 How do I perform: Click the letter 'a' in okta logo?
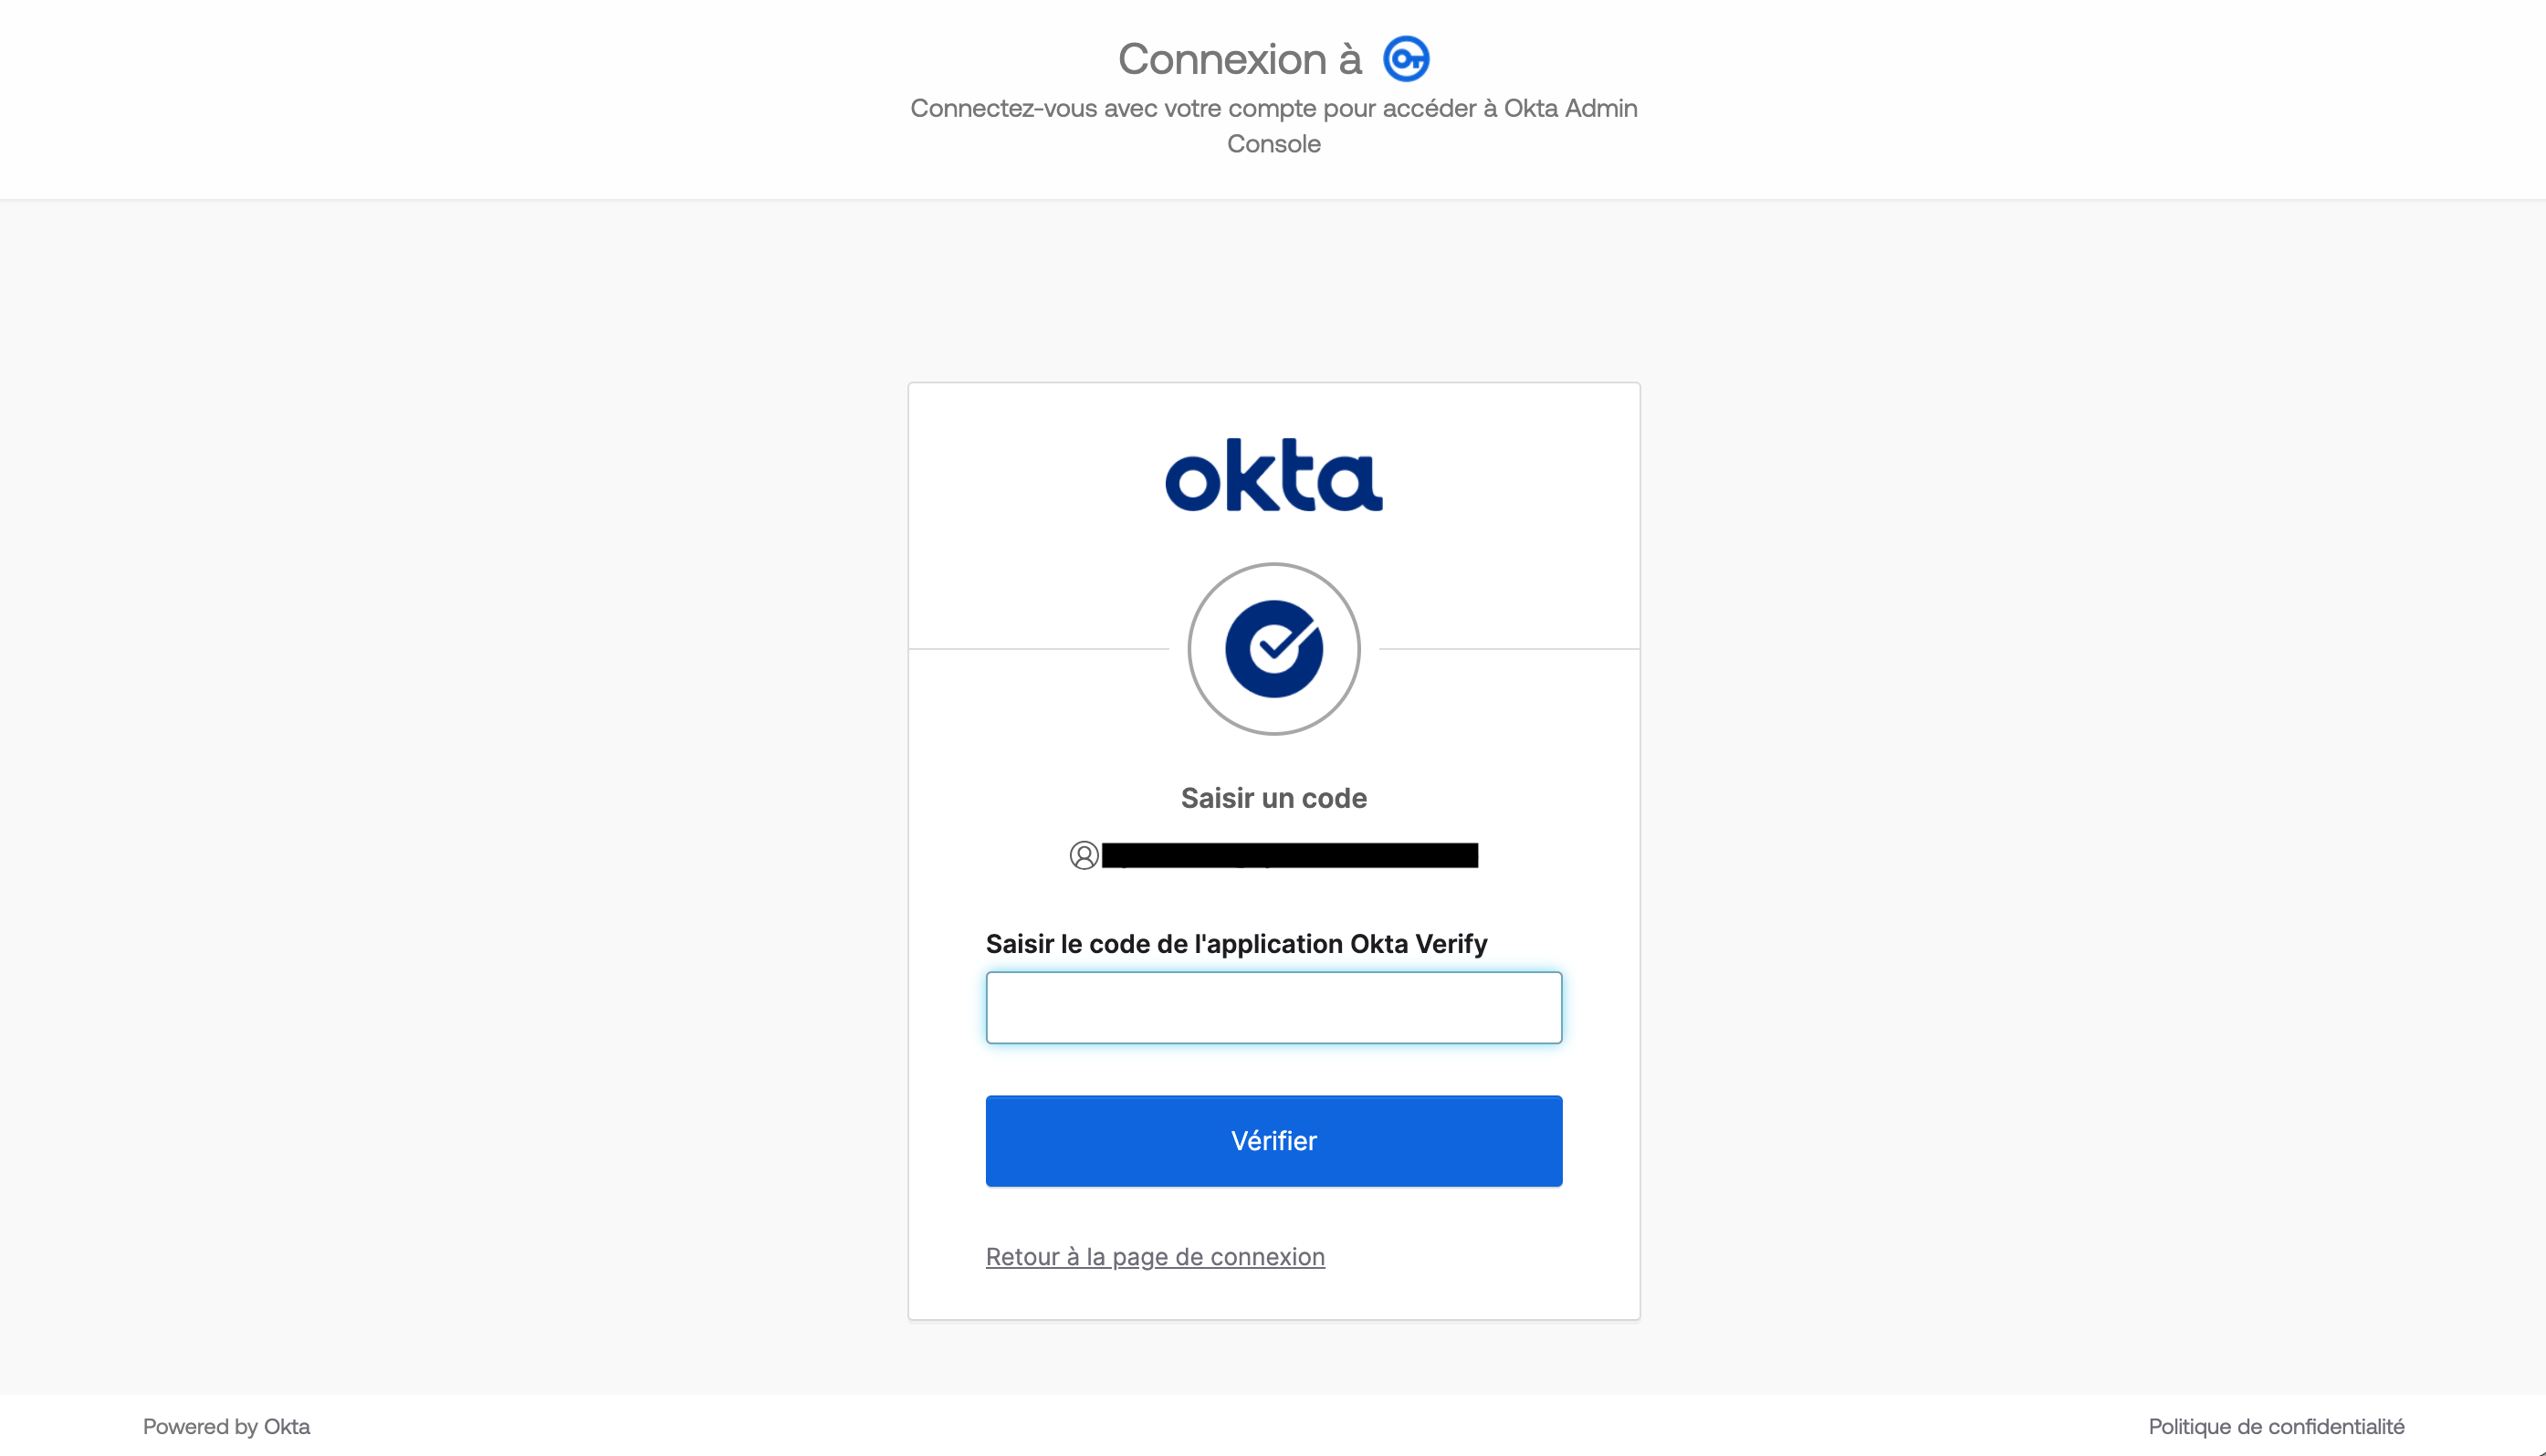(x=1350, y=482)
